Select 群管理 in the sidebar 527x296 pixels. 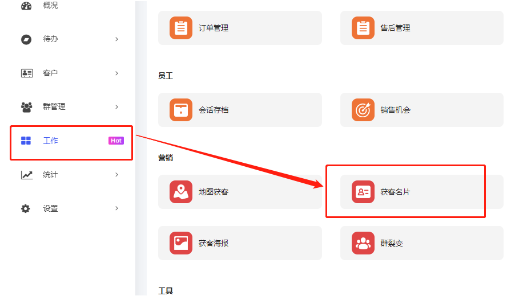[54, 107]
